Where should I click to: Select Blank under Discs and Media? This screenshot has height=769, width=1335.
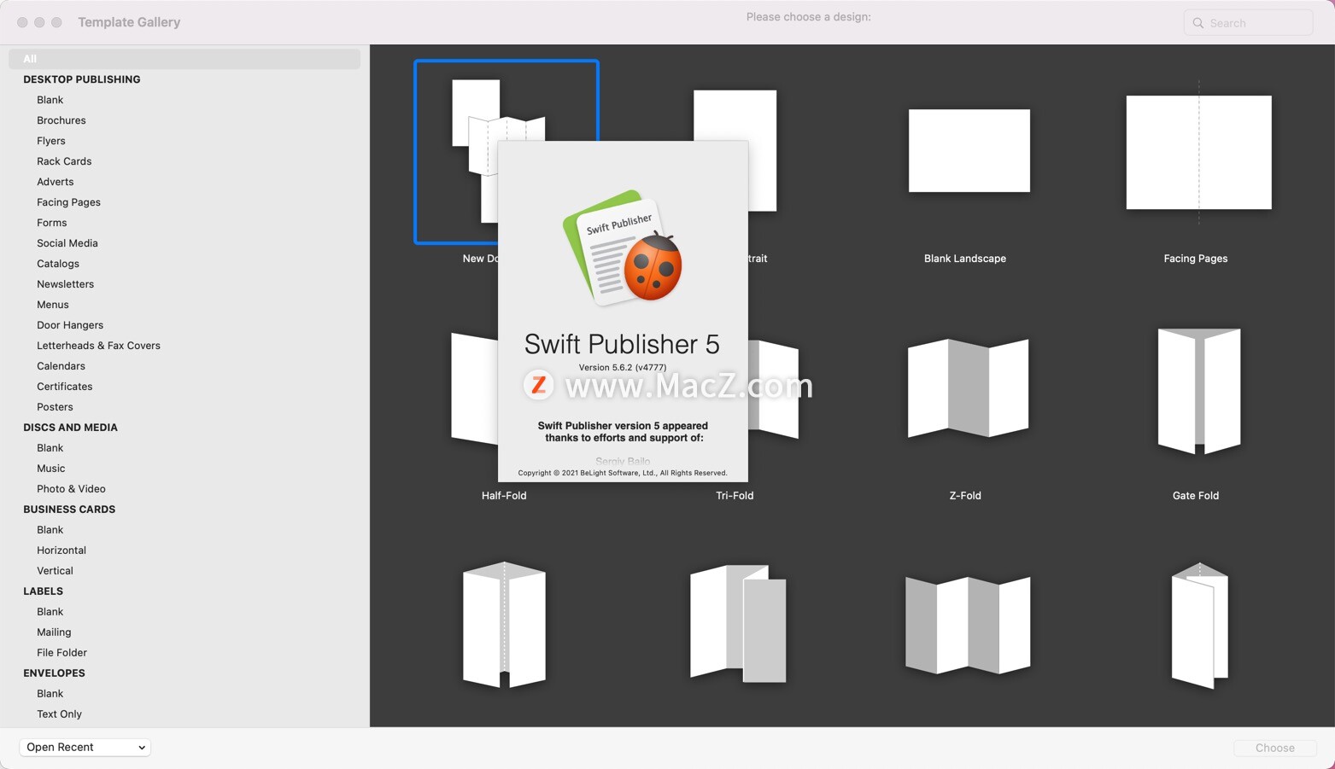[x=50, y=448]
